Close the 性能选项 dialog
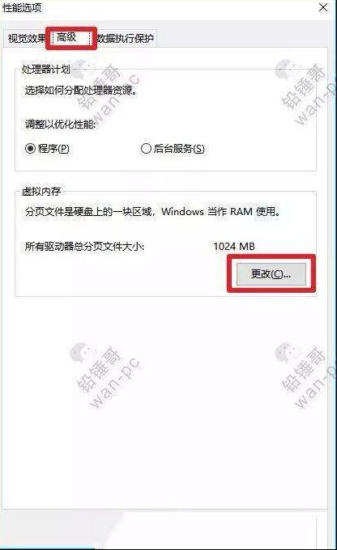This screenshot has width=337, height=550. coord(323,8)
